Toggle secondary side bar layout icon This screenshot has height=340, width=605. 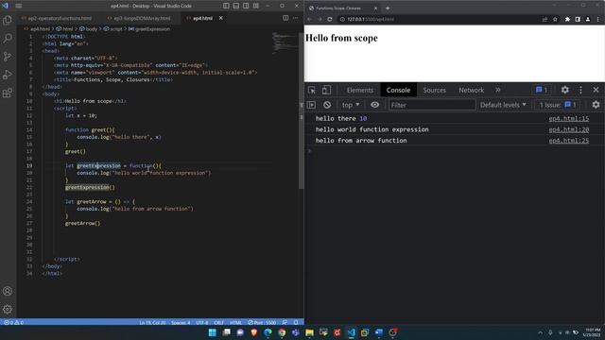[246, 6]
